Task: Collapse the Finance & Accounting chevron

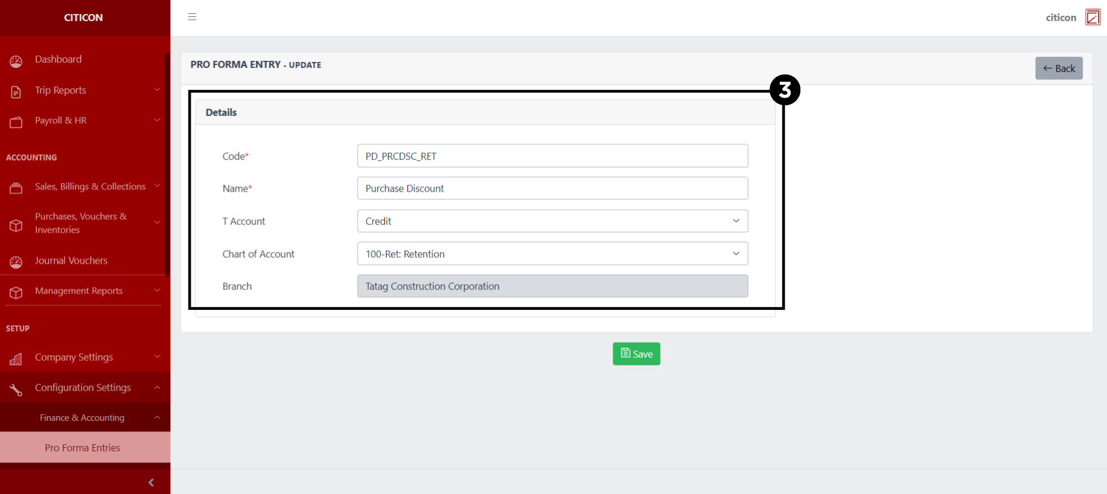Action: [157, 417]
